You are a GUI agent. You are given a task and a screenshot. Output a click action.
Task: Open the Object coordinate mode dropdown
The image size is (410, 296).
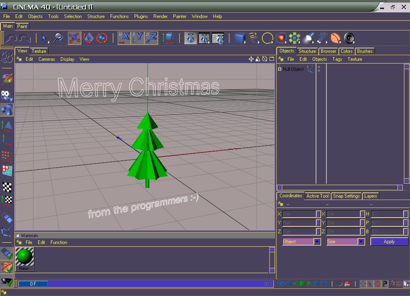(x=301, y=242)
